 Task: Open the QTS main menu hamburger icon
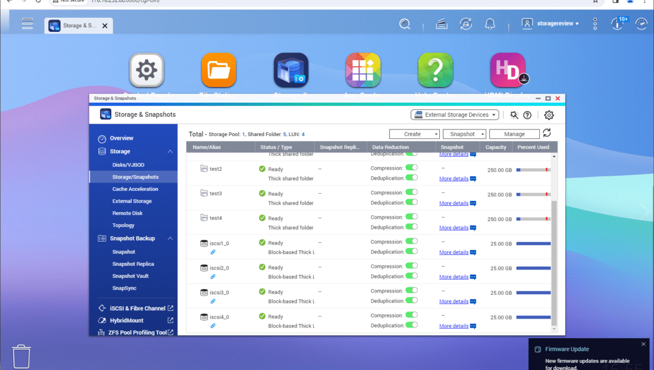(27, 24)
